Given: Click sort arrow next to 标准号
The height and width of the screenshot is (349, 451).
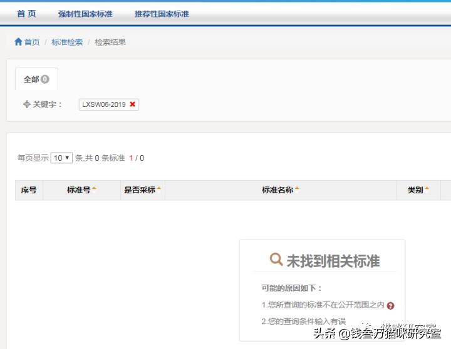Looking at the screenshot, I should pyautogui.click(x=94, y=188).
